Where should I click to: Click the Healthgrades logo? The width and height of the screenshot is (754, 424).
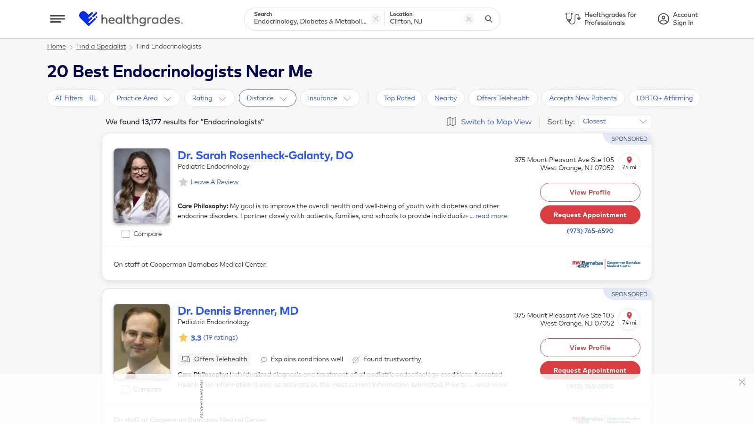pyautogui.click(x=131, y=19)
